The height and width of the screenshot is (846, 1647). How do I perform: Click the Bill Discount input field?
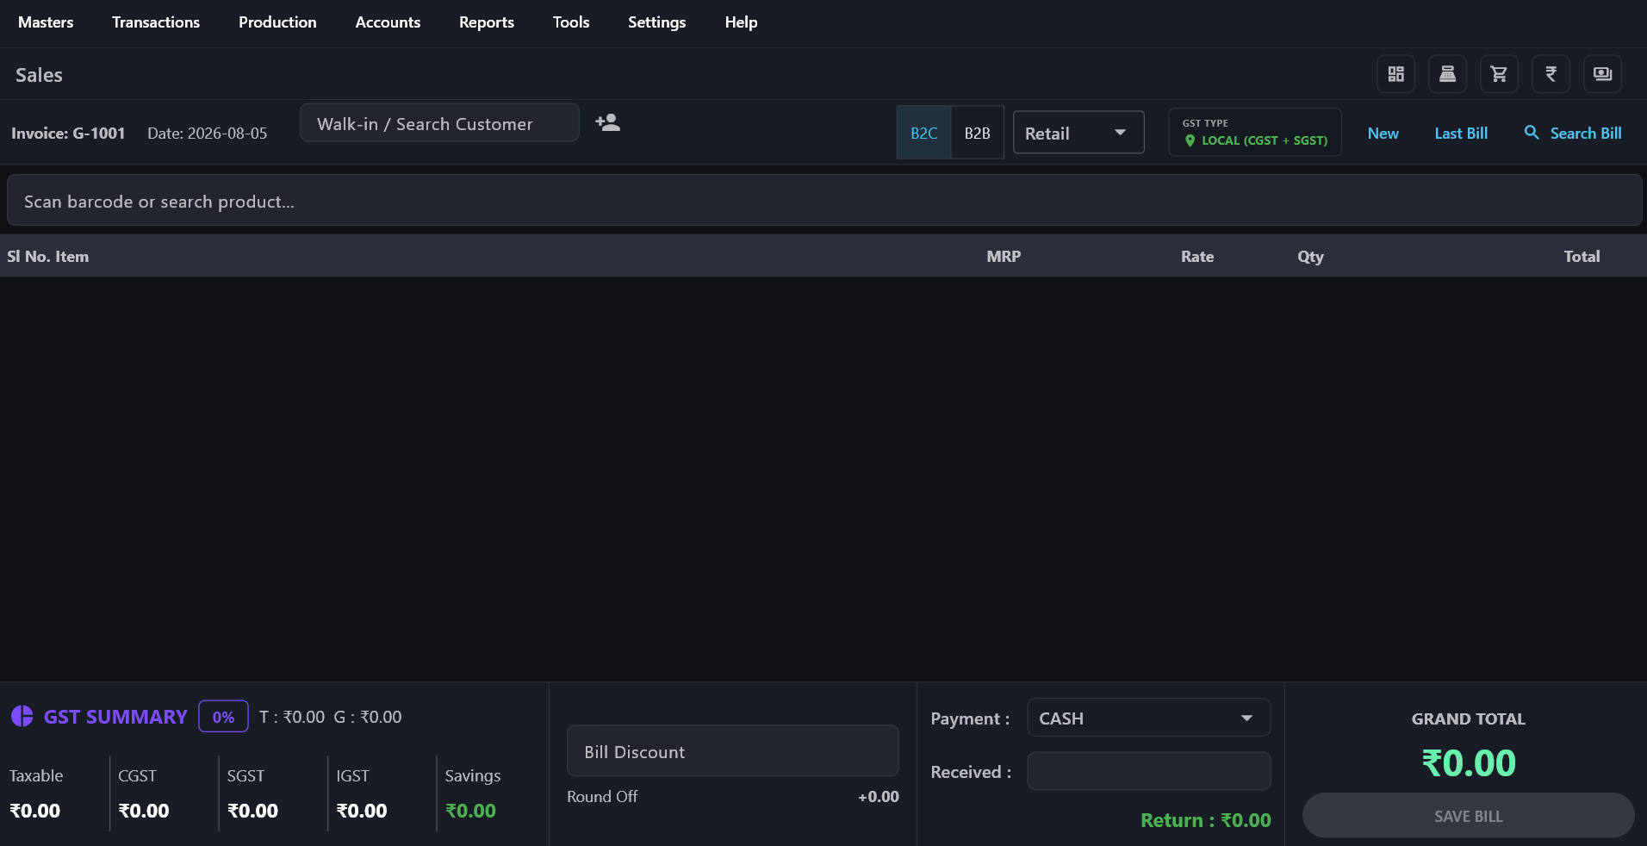pos(732,751)
